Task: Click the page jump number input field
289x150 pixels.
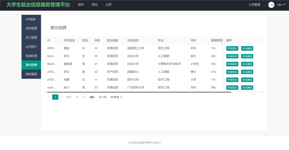Action: tap(77, 97)
